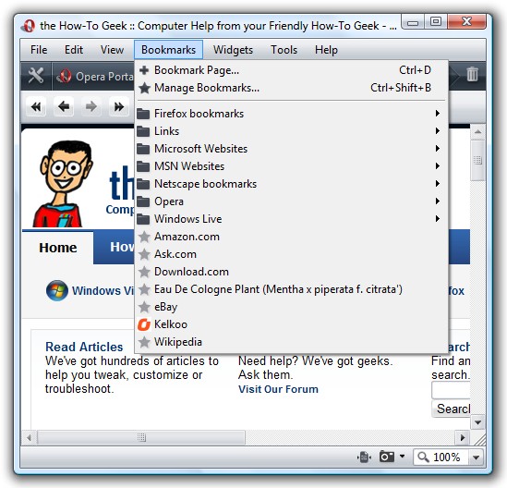Image resolution: width=507 pixels, height=488 pixels.
Task: Open the Download.com bookmark
Action: (x=291, y=272)
